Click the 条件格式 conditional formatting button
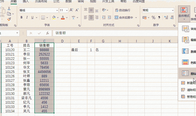The image size is (196, 116). (x=184, y=14)
